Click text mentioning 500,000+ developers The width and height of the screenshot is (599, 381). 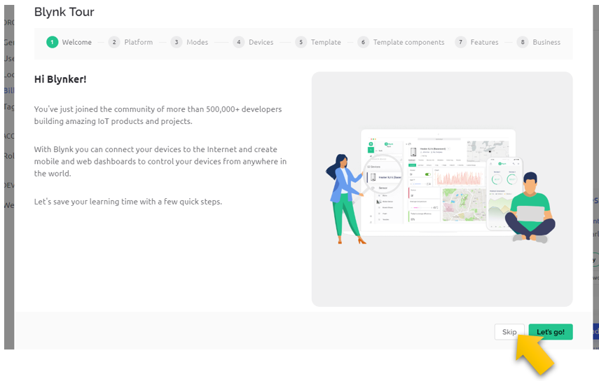coord(158,115)
